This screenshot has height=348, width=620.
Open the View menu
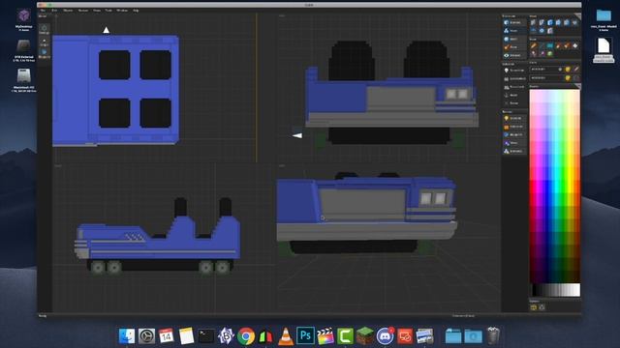pos(97,11)
